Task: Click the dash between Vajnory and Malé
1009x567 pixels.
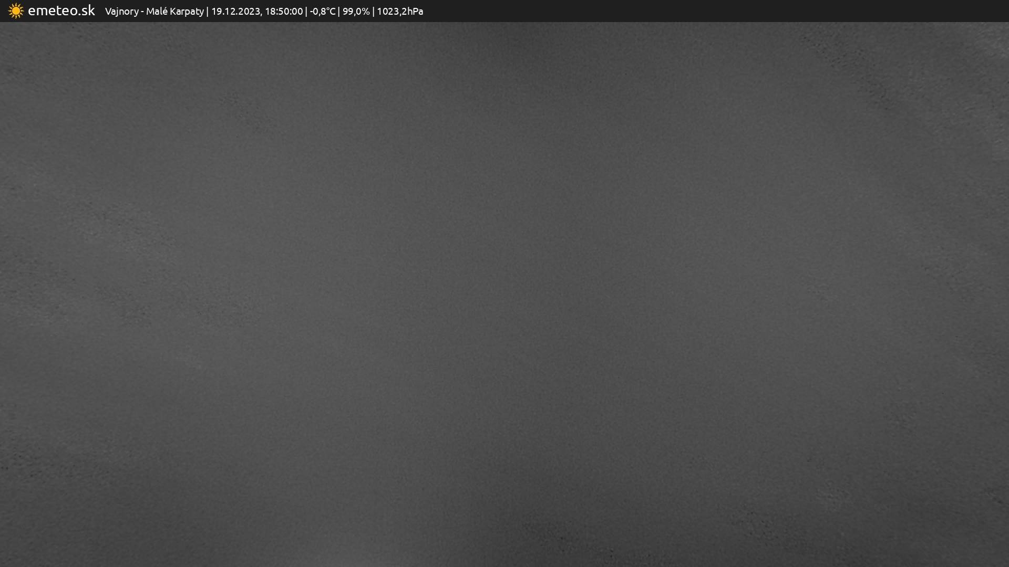Action: (x=142, y=12)
